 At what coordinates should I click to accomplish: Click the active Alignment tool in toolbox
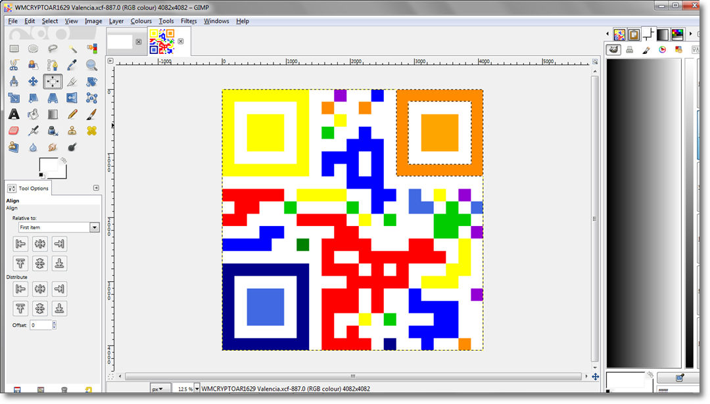tap(53, 81)
